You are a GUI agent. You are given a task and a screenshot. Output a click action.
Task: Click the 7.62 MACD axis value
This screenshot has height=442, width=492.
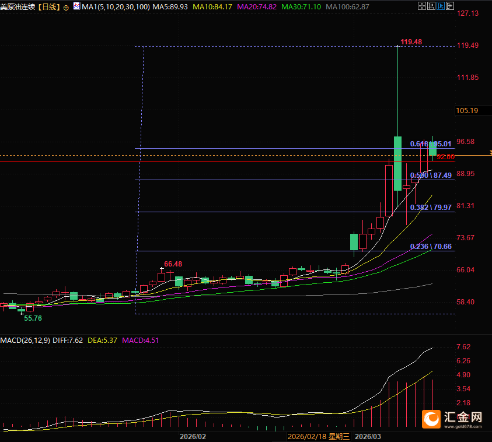coord(463,347)
